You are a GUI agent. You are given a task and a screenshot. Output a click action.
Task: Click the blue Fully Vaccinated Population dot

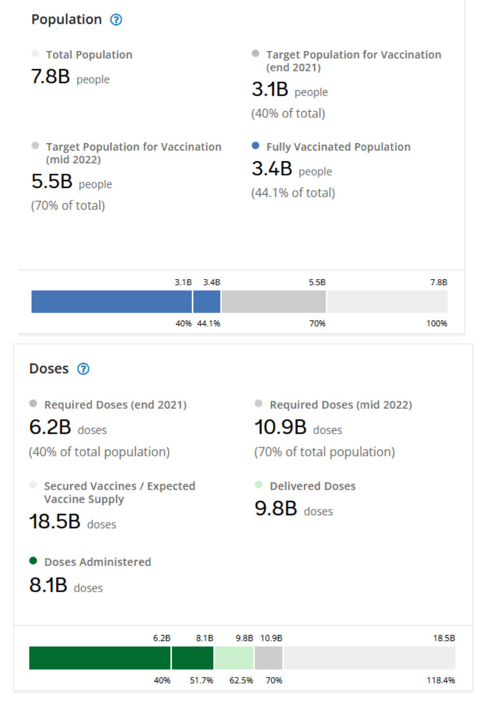coord(255,146)
